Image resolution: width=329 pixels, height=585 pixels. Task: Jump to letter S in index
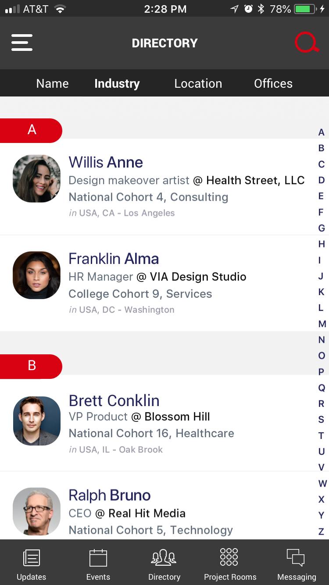322,420
